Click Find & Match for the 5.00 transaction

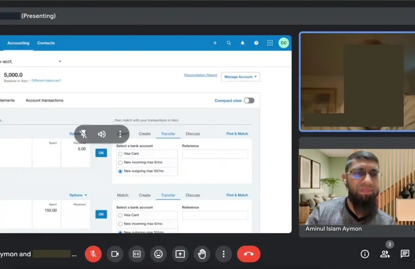tap(237, 134)
